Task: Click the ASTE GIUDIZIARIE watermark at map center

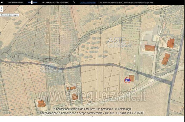Action: [x=119, y=43]
